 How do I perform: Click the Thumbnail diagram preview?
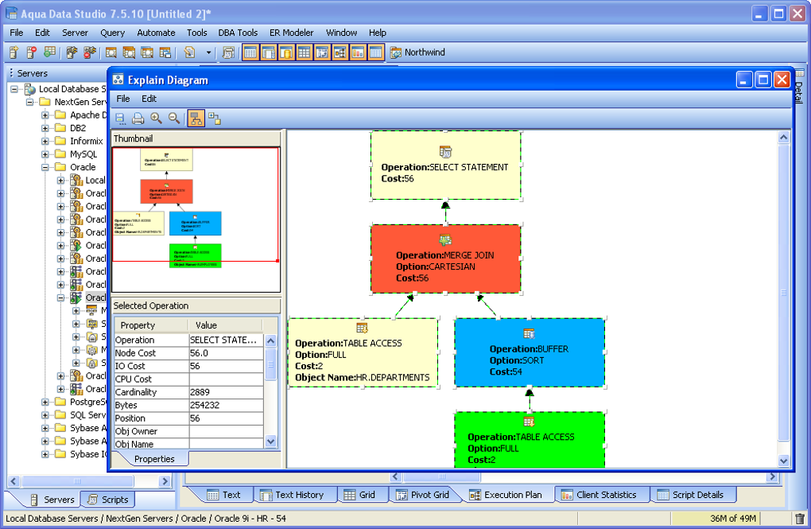tap(196, 220)
